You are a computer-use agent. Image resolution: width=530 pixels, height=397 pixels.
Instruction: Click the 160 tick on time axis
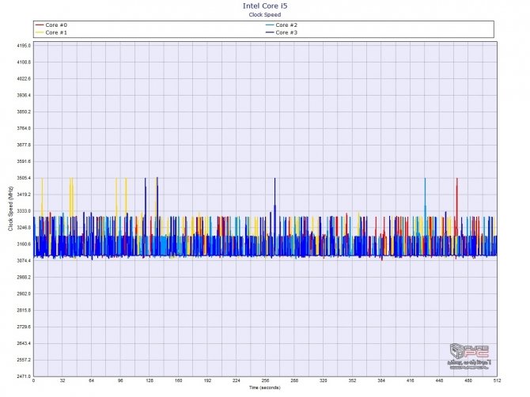tap(179, 380)
